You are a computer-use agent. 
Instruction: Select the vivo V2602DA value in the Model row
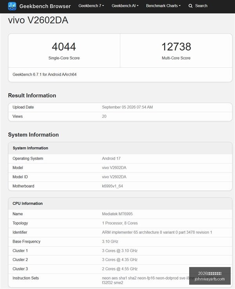(114, 168)
